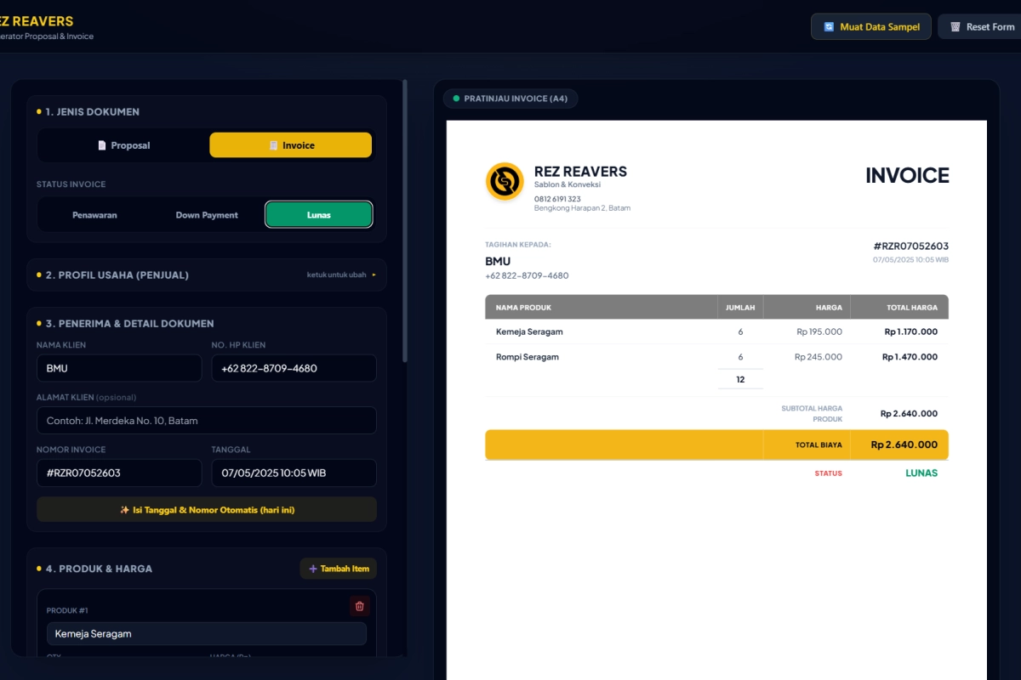Viewport: 1021px width, 680px height.
Task: Click 'ketuk untuk ubah' arrow
Action: pos(374,275)
